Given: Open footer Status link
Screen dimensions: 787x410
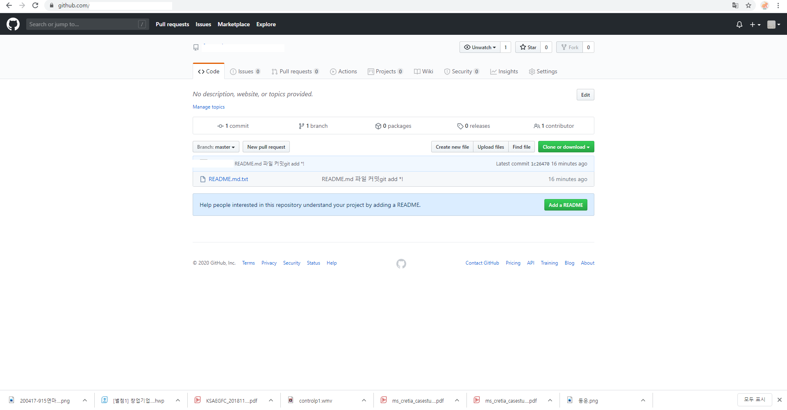Looking at the screenshot, I should point(314,263).
